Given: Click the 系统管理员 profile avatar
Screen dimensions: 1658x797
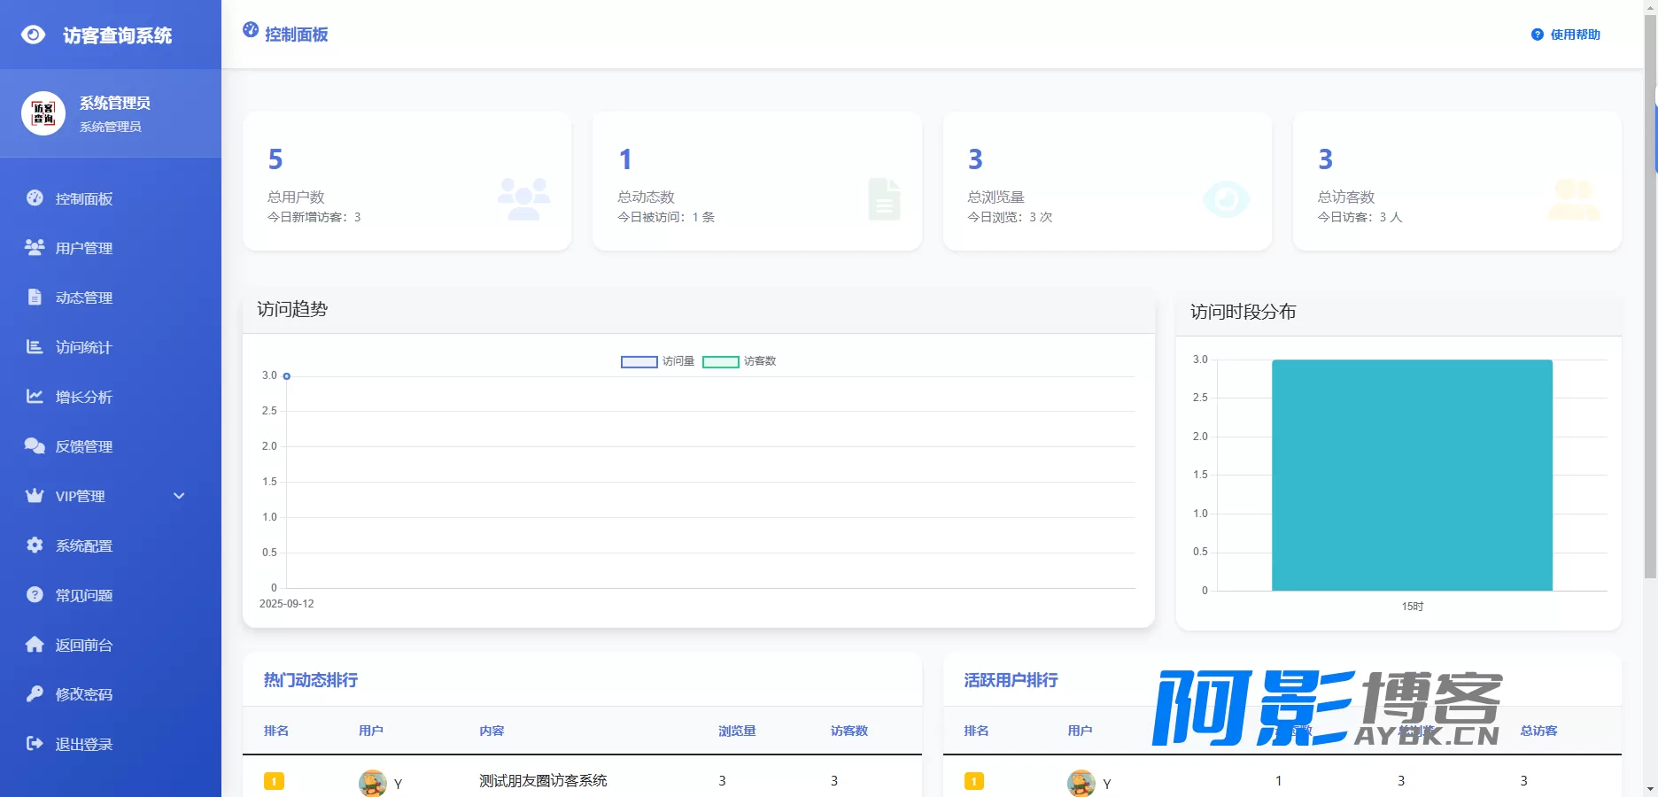Looking at the screenshot, I should point(43,113).
